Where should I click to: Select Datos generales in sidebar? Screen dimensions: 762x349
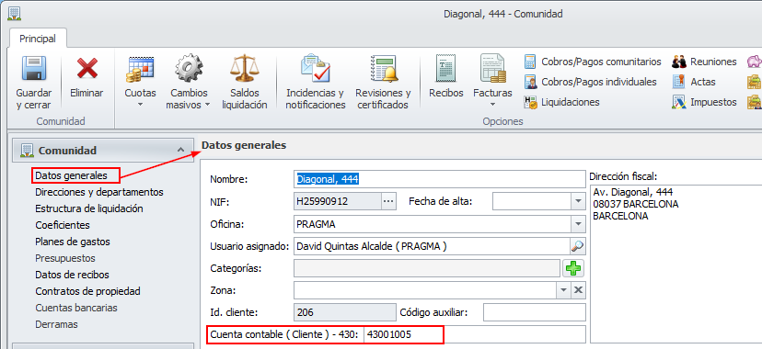click(71, 175)
